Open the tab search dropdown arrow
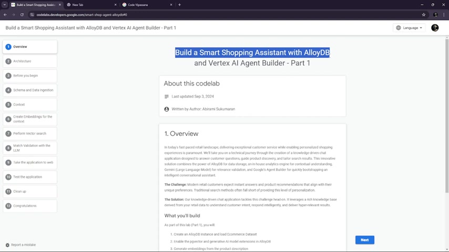The height and width of the screenshot is (252, 449). pos(5,5)
